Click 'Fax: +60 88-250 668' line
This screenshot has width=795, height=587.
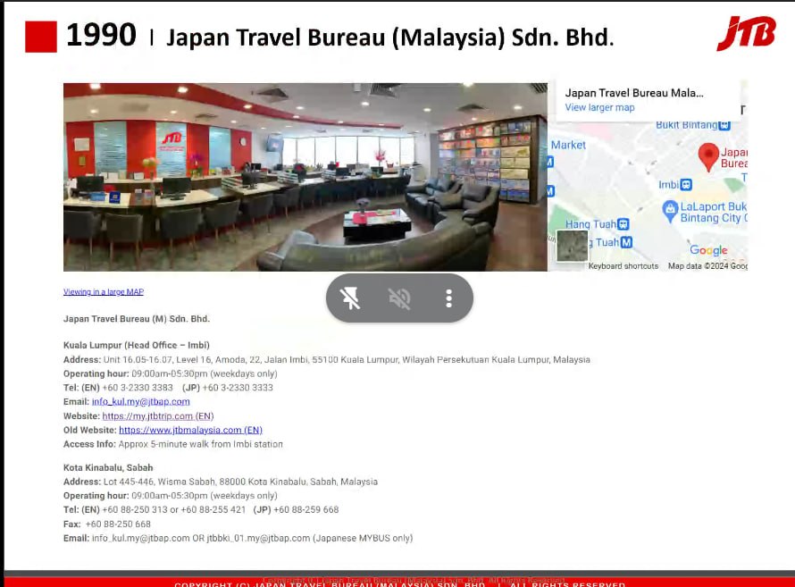107,524
